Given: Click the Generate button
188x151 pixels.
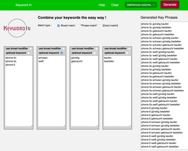Looking at the screenshot, I should pyautogui.click(x=170, y=5).
